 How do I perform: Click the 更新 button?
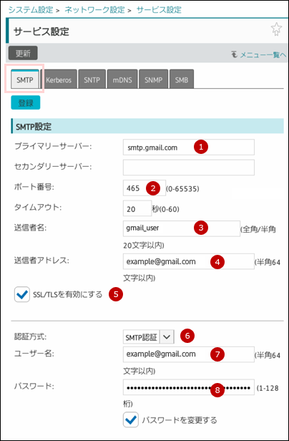[x=23, y=53]
